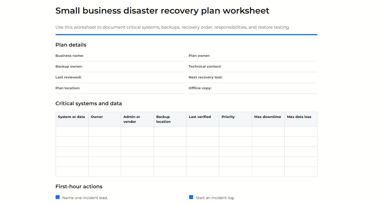389x203 pixels.
Task: Click the Business name input line
Action: point(120,56)
